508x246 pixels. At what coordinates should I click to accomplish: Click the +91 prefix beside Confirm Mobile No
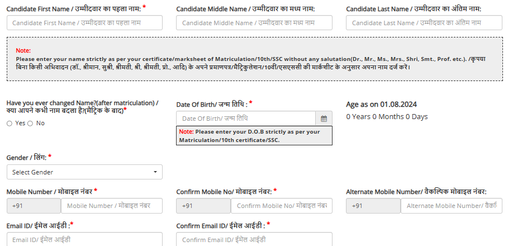pyautogui.click(x=203, y=206)
